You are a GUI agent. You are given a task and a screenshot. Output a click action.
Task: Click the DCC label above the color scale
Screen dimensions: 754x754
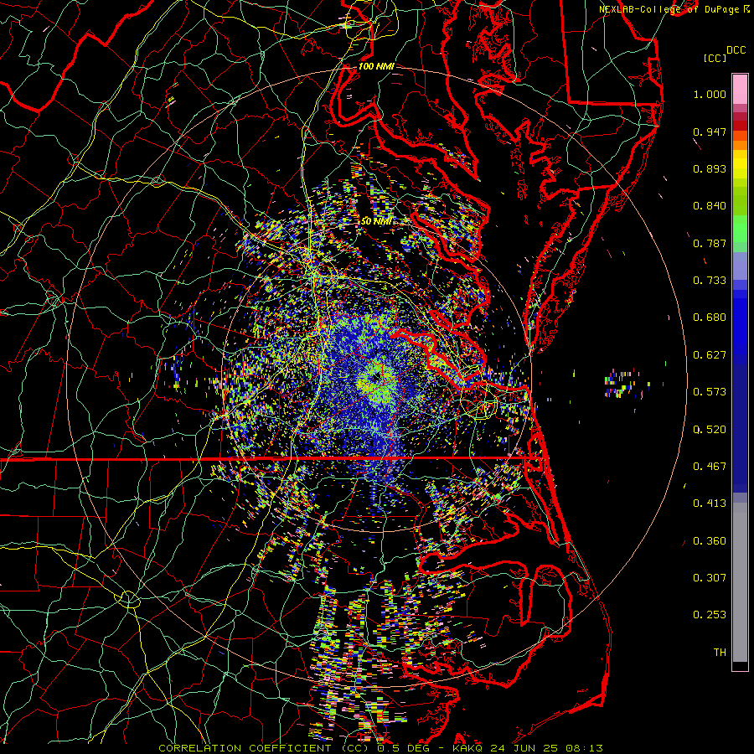[x=736, y=50]
